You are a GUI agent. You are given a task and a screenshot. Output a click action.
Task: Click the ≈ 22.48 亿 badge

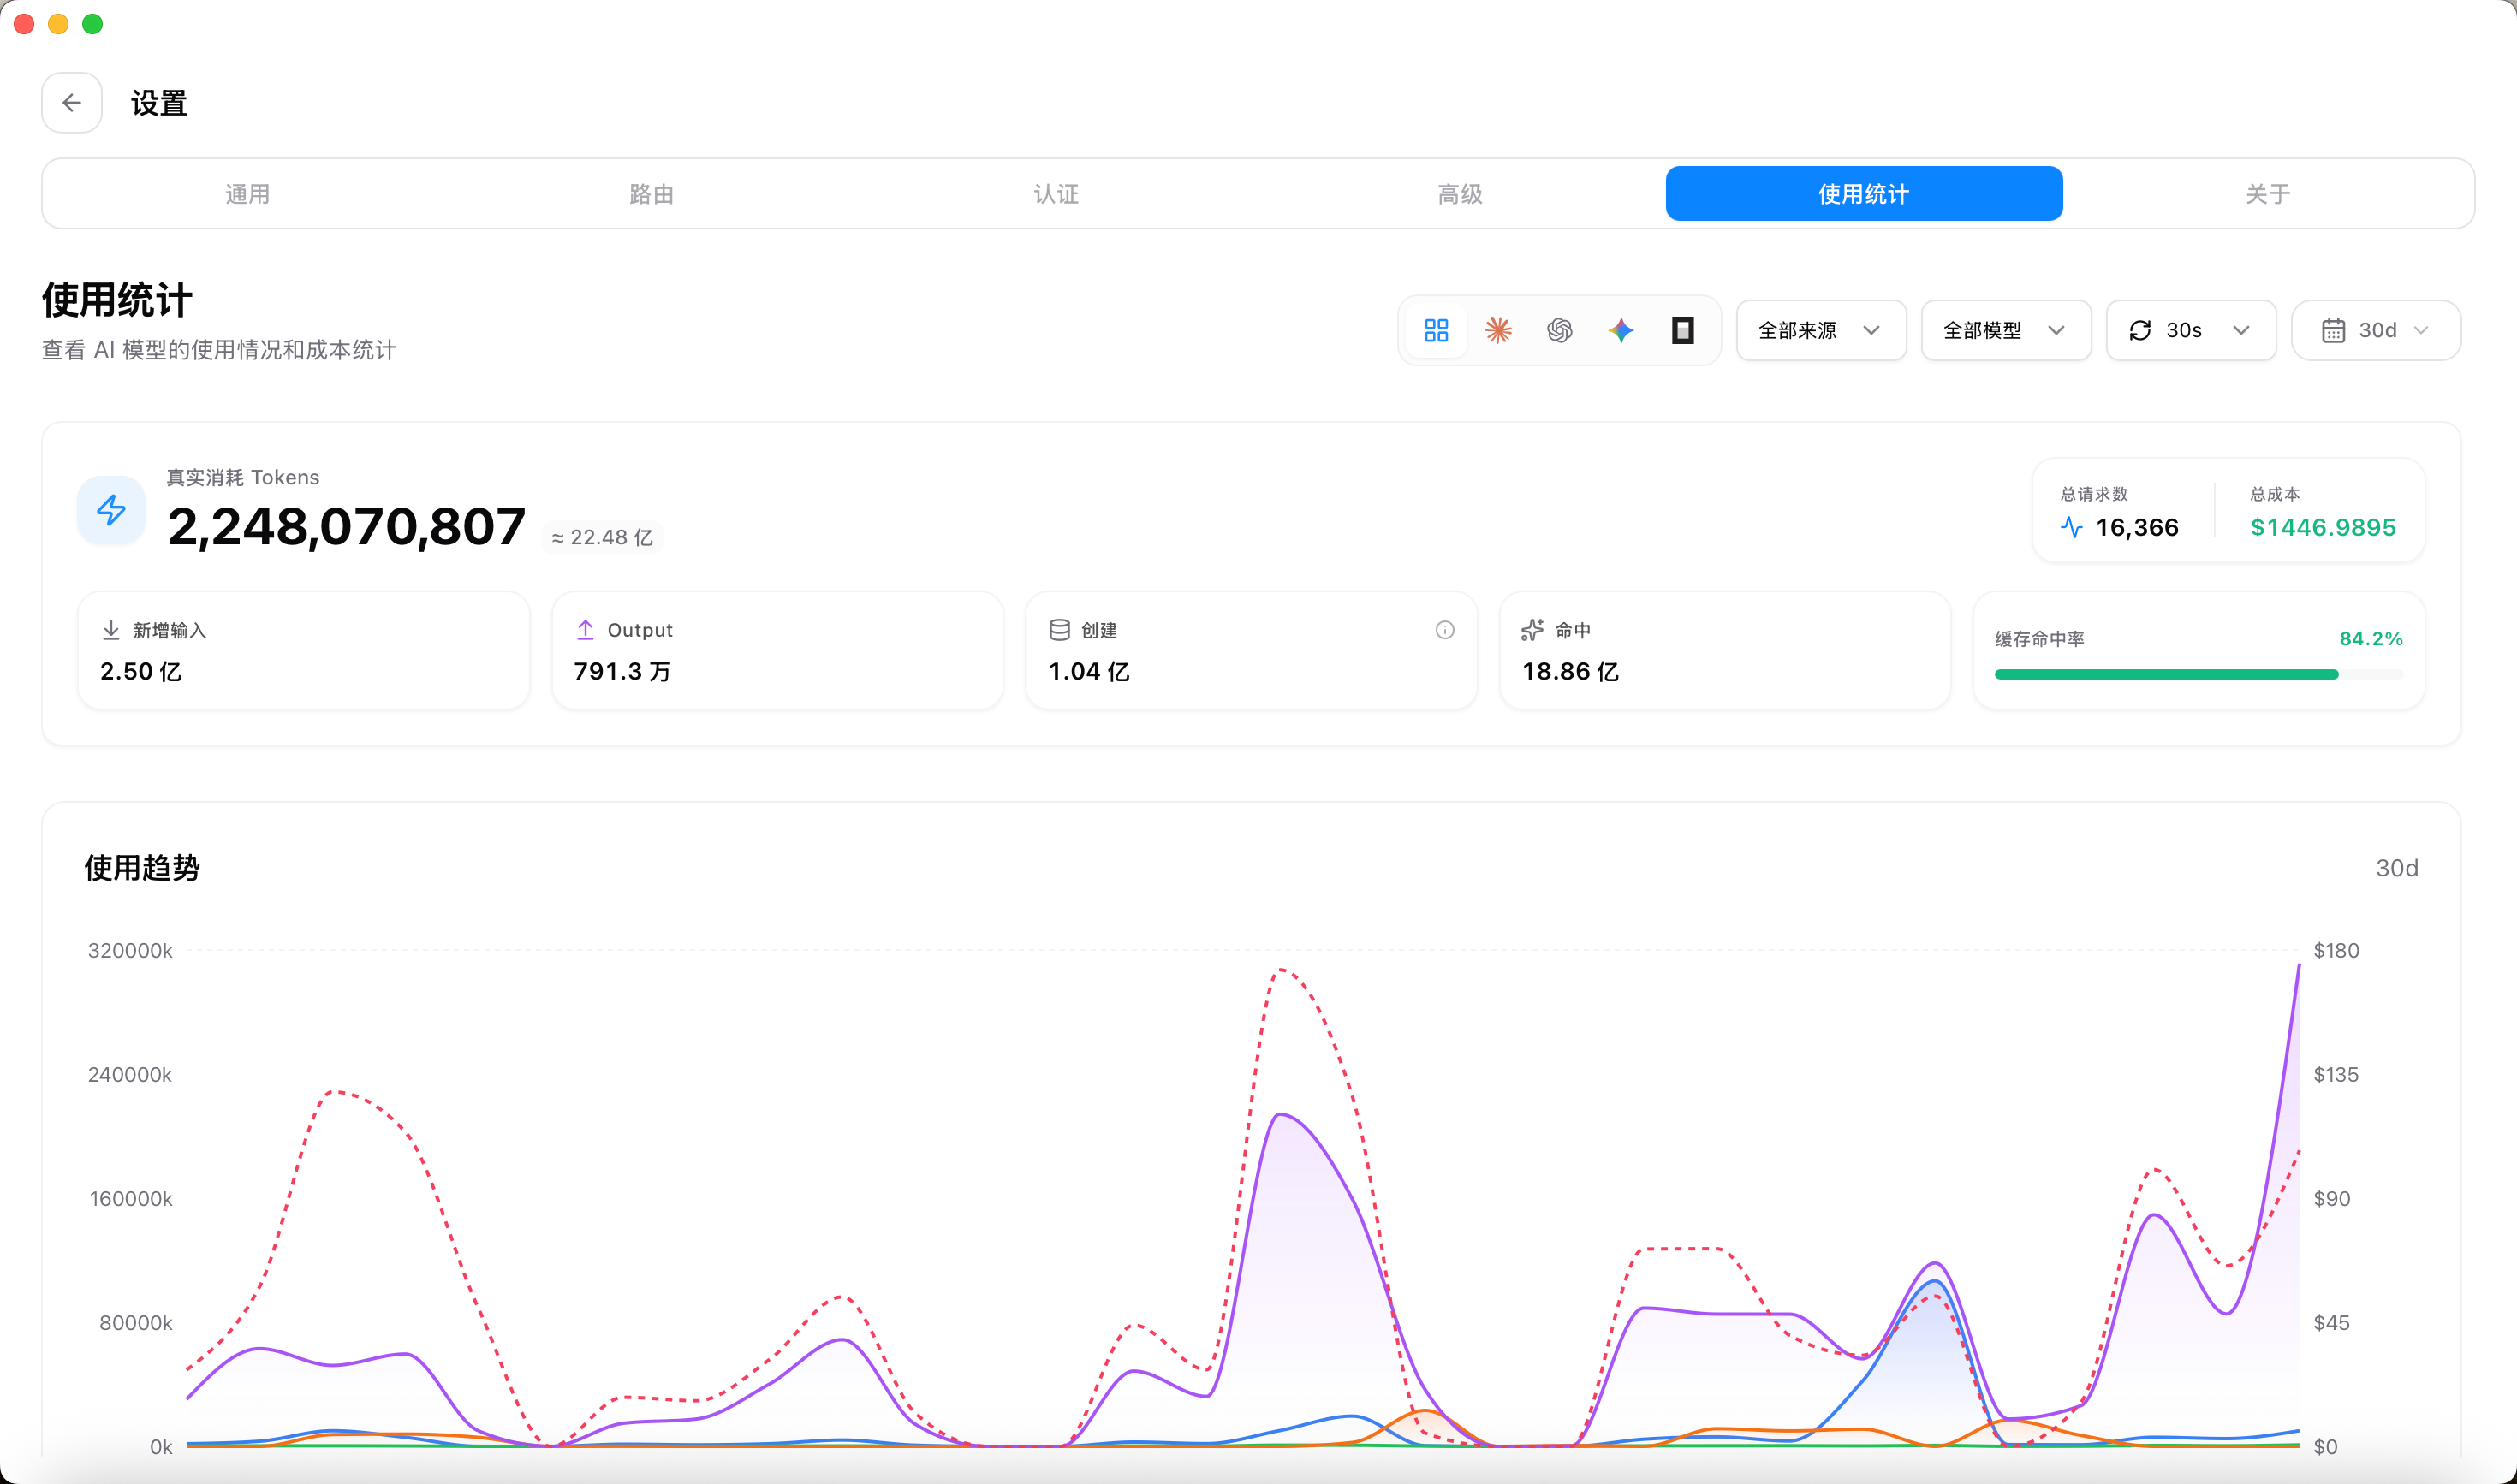pyautogui.click(x=602, y=537)
